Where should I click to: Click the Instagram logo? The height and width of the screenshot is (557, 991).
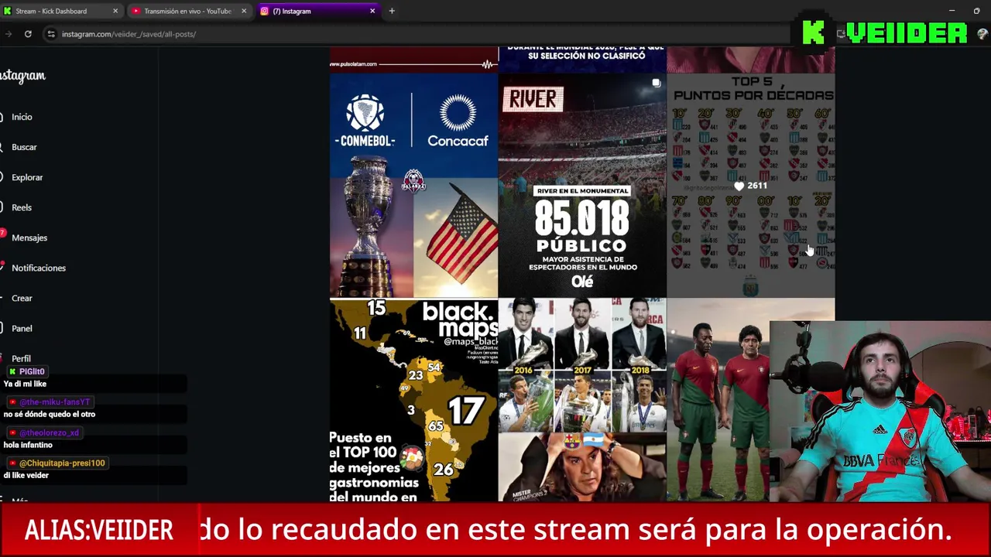click(x=22, y=75)
